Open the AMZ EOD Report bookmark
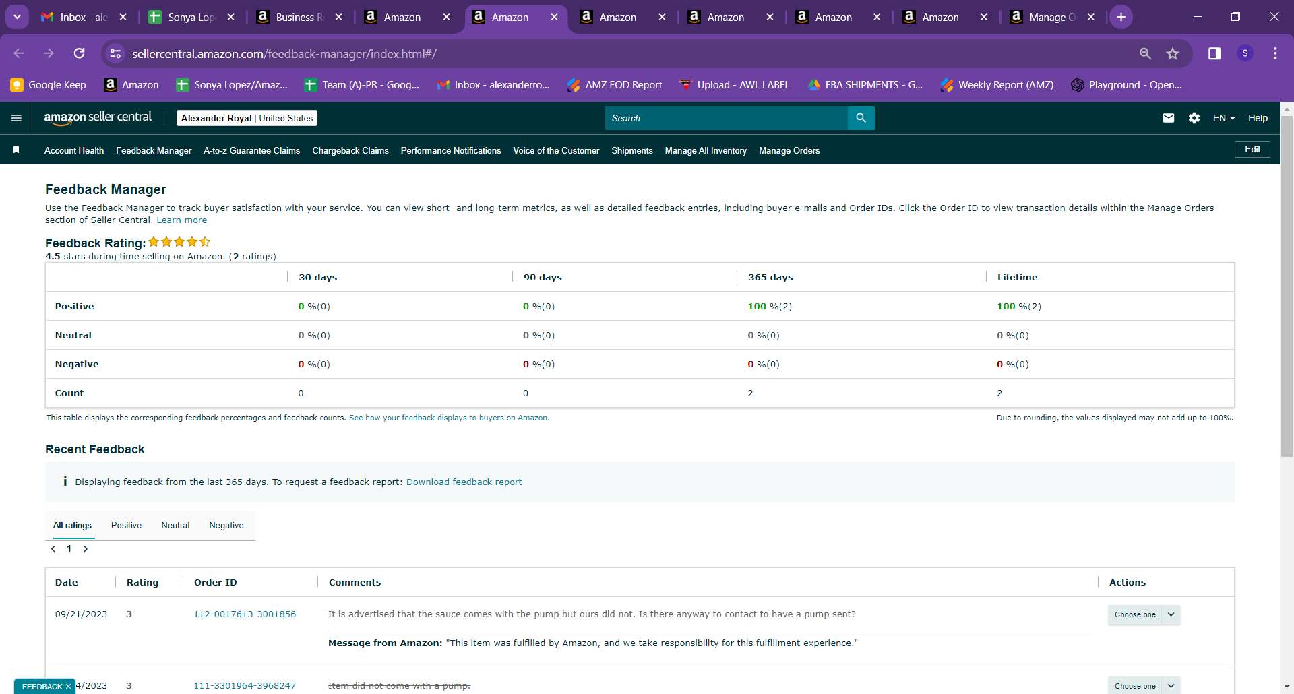This screenshot has height=694, width=1294. click(615, 84)
